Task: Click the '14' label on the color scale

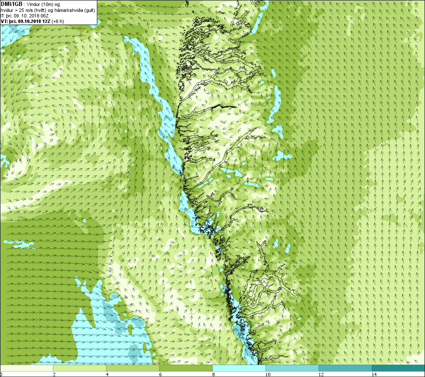Action: (374, 374)
